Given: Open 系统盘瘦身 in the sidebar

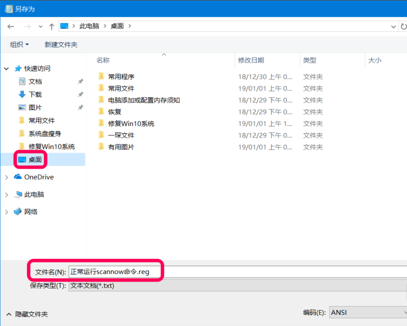Looking at the screenshot, I should pos(45,134).
